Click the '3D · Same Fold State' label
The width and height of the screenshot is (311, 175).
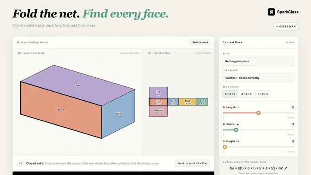[31, 53]
